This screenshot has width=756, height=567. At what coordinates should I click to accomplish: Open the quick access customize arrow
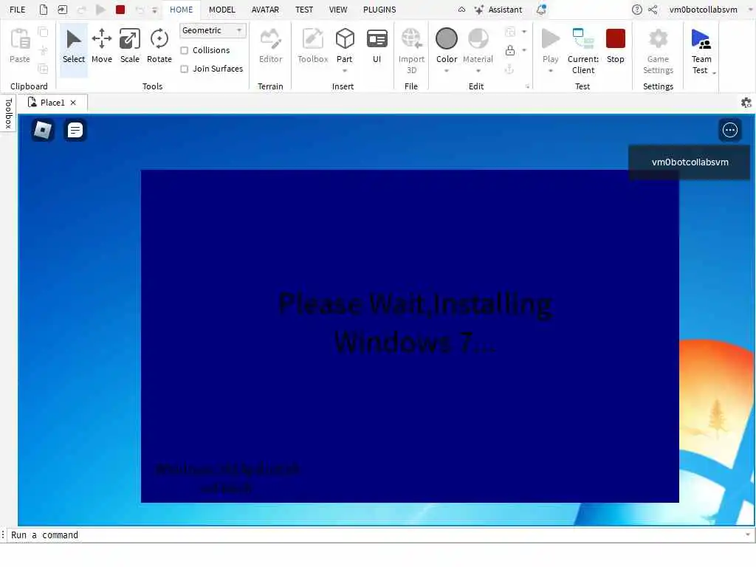155,10
